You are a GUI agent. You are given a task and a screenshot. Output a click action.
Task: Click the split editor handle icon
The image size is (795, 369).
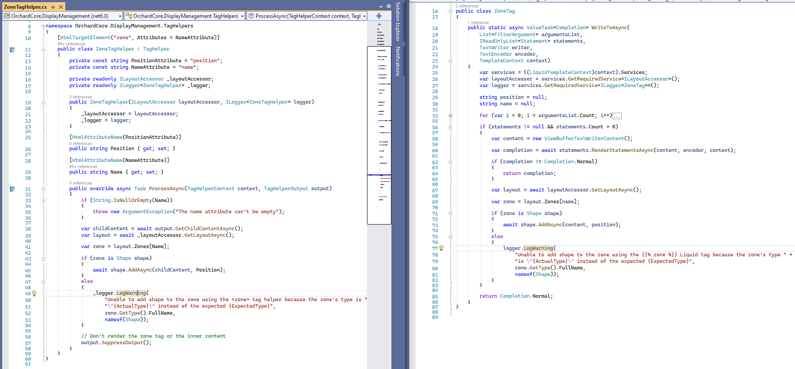point(379,16)
